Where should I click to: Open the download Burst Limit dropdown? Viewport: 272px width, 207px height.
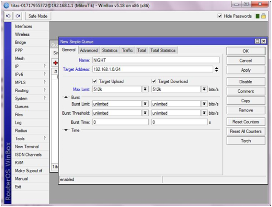204,104
